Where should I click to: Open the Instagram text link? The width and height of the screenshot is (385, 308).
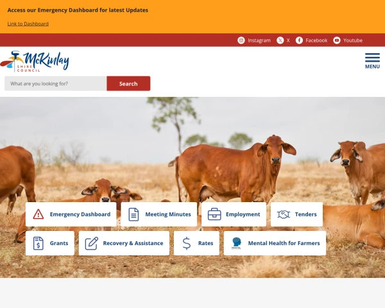click(259, 40)
